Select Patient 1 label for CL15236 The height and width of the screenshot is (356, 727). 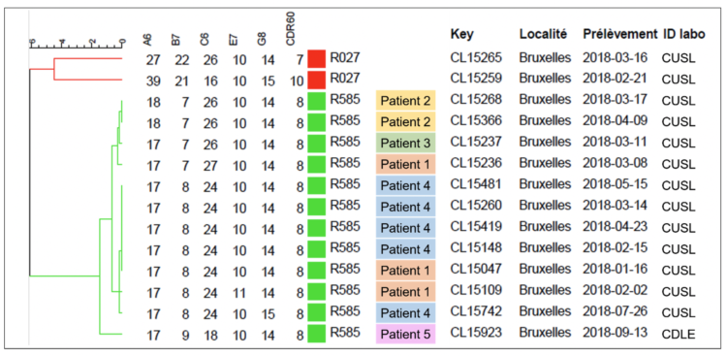(406, 164)
